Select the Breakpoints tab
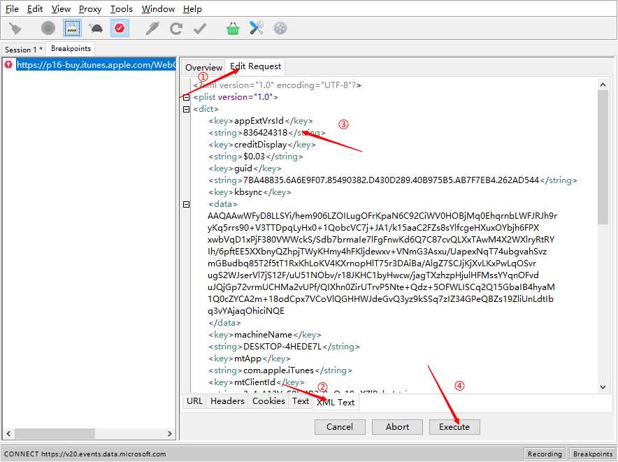The image size is (618, 462). tap(71, 48)
